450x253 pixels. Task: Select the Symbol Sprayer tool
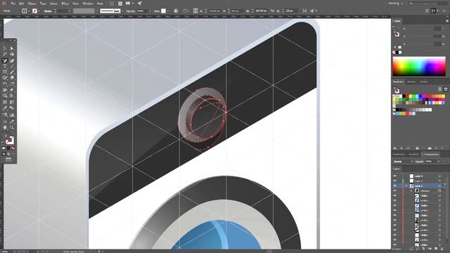pos(5,115)
